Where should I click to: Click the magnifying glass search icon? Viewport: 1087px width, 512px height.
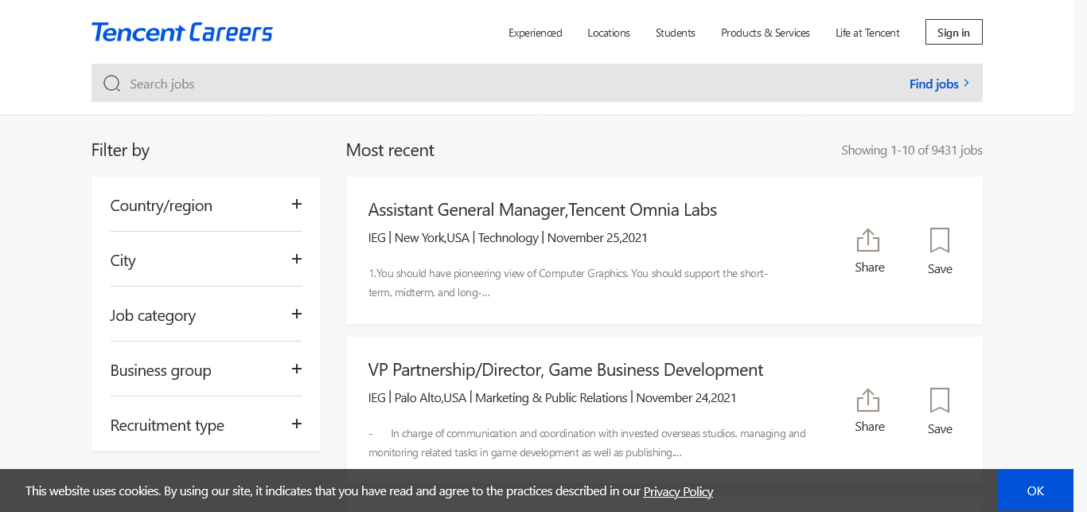112,84
